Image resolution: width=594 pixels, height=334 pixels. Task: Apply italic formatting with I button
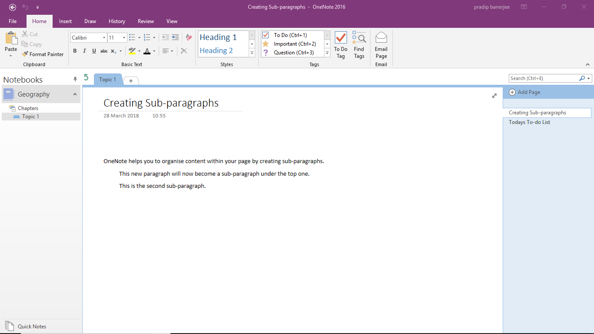coord(84,51)
